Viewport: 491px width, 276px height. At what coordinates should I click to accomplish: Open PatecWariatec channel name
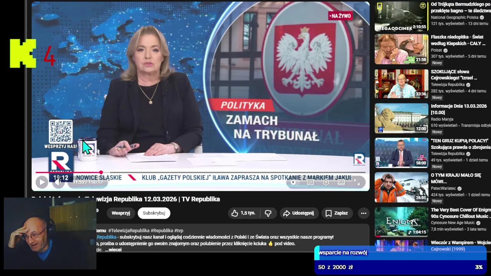point(443,188)
